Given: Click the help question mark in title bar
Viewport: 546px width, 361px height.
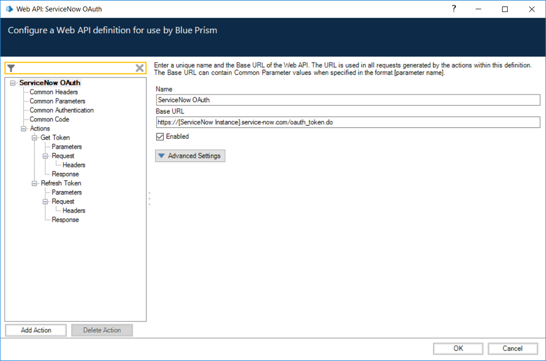Looking at the screenshot, I should 454,9.
